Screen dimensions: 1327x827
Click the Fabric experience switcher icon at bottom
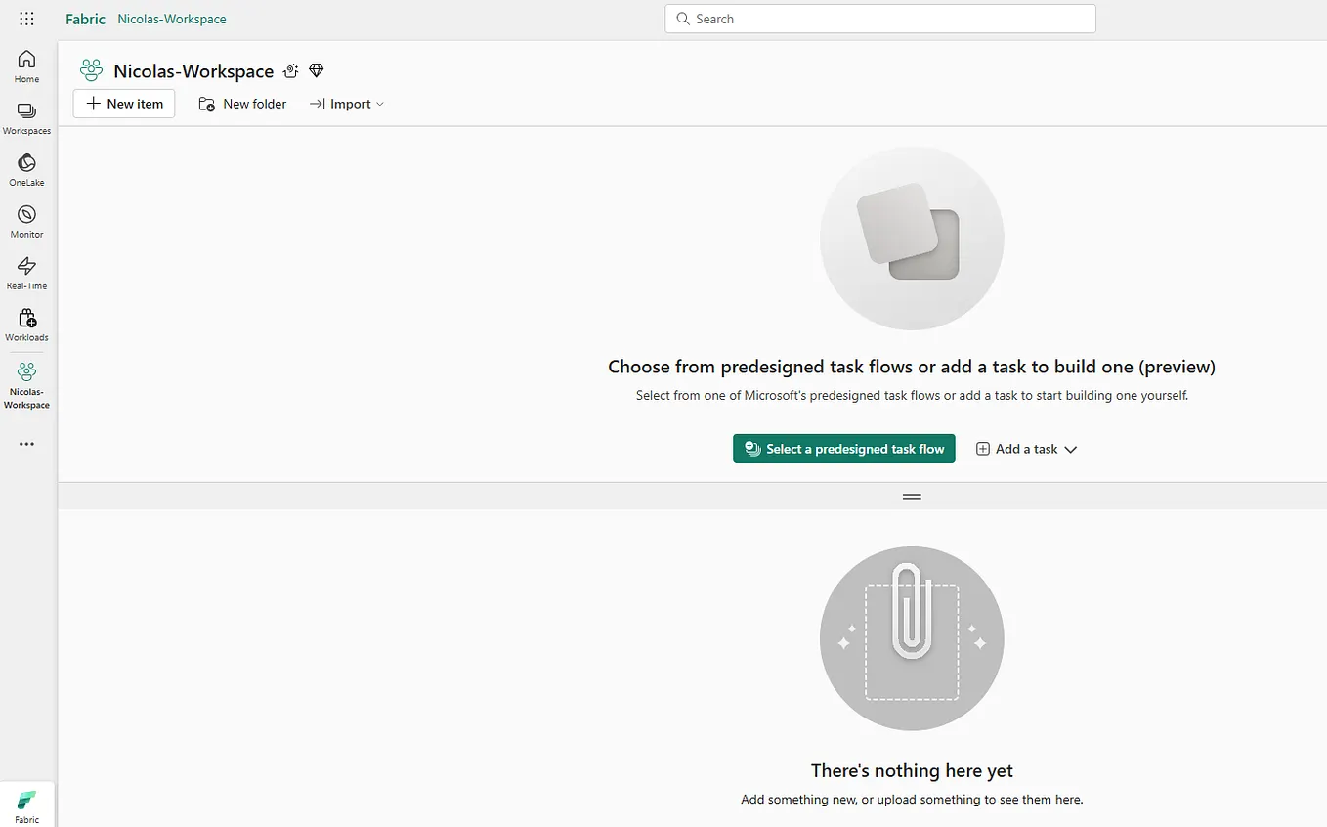pos(26,806)
